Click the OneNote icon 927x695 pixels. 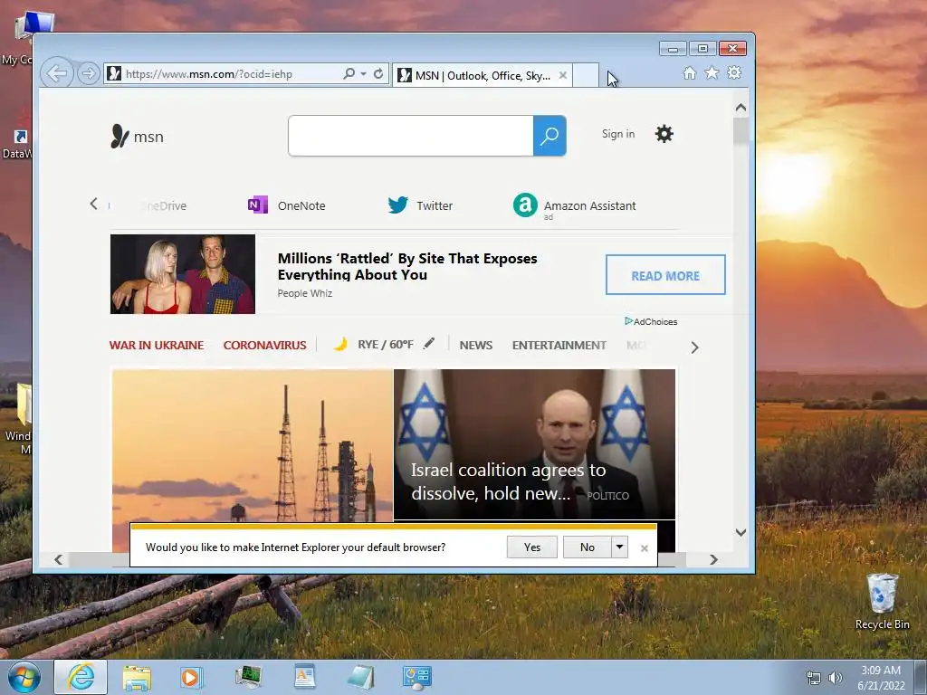(258, 205)
